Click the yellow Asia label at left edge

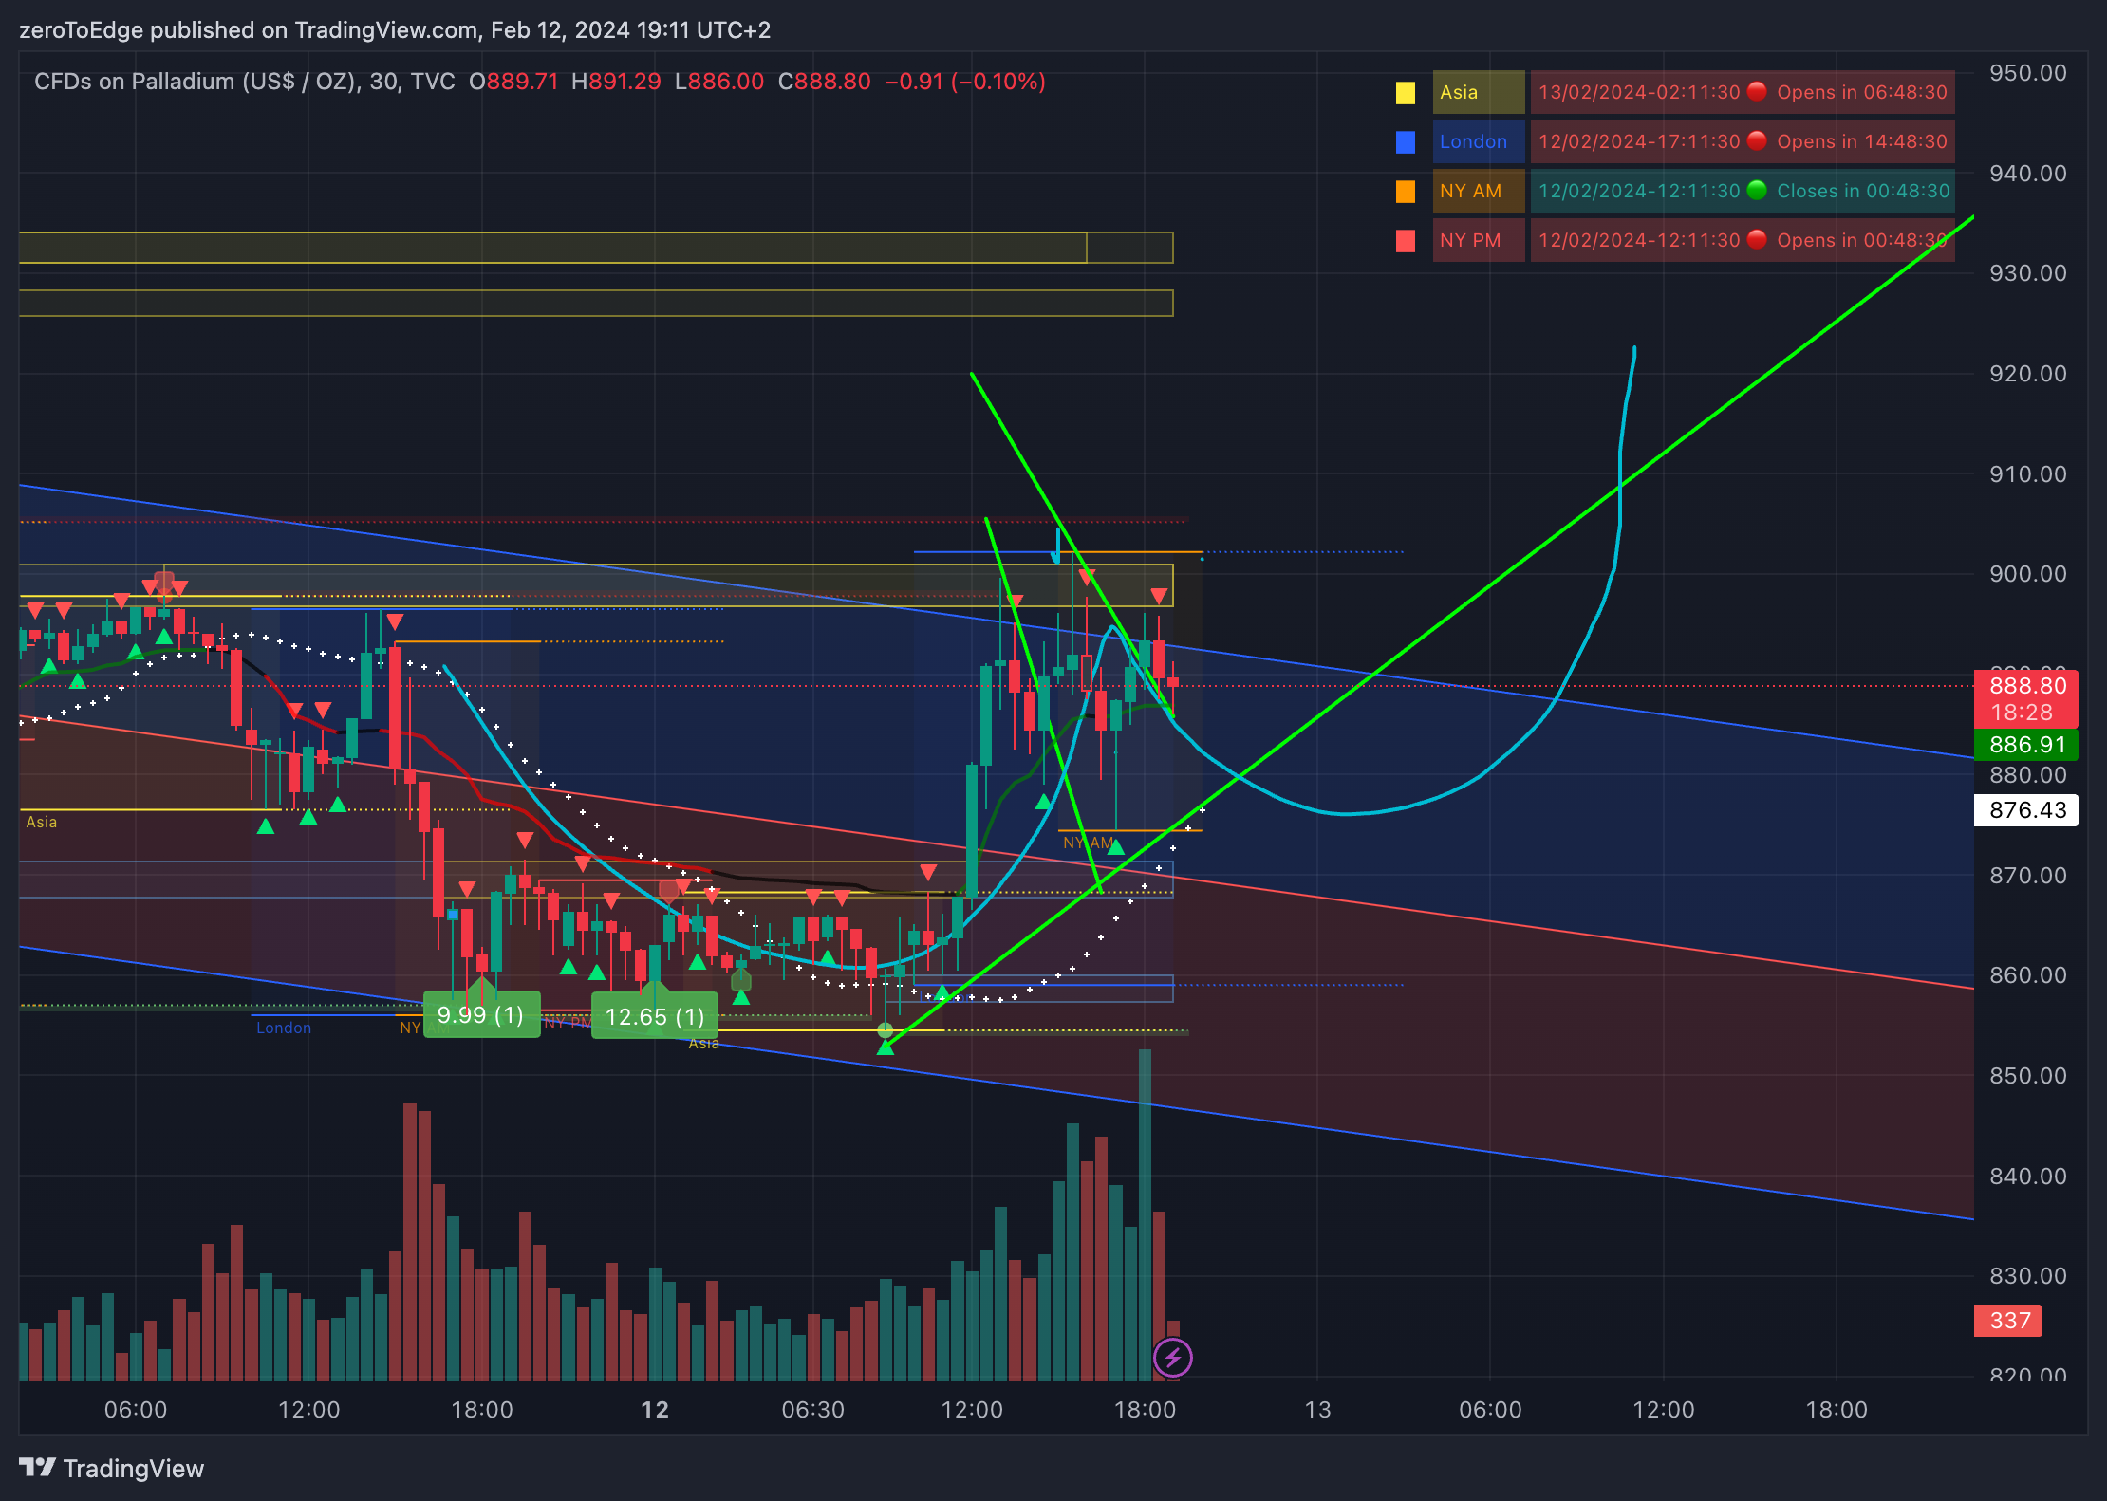[x=41, y=822]
